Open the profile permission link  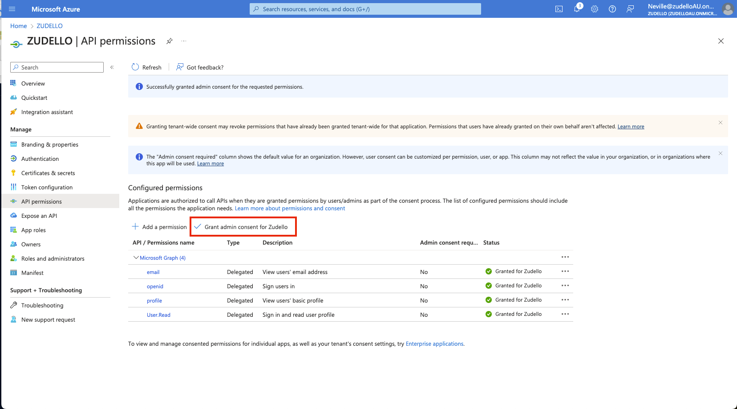tap(154, 300)
